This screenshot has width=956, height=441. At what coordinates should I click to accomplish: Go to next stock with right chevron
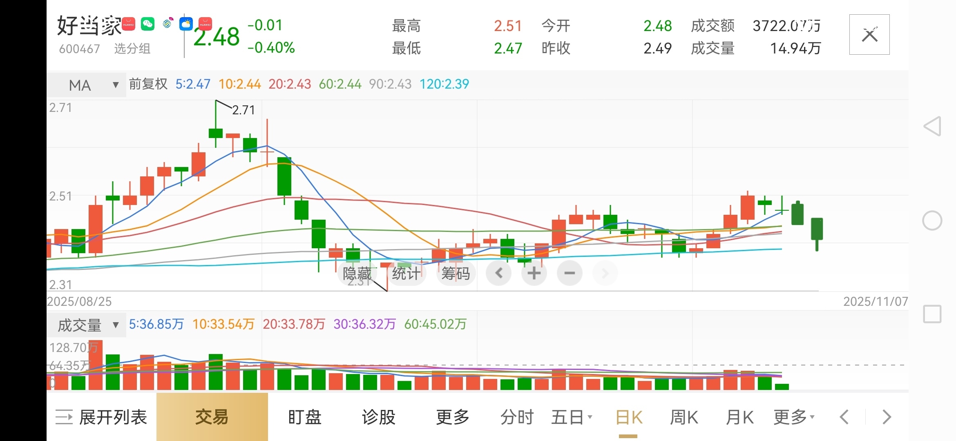point(887,417)
